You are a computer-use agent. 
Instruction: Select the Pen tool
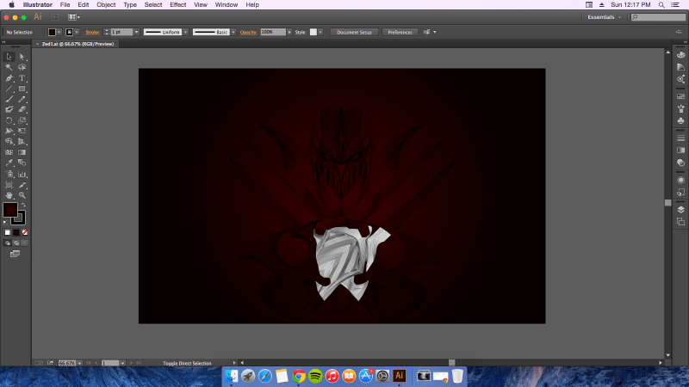click(9, 78)
